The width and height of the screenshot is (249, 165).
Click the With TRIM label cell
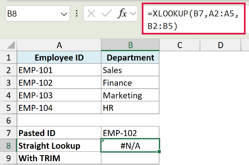(59, 158)
